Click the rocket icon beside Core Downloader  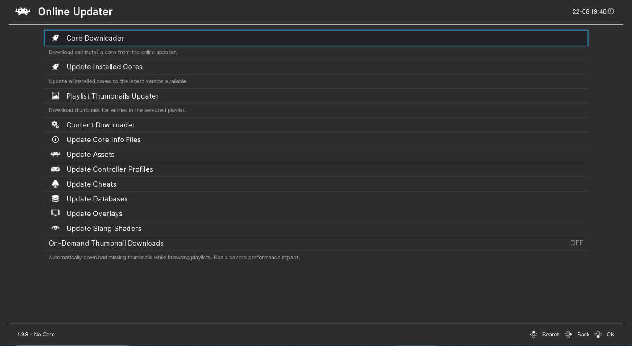(x=55, y=38)
